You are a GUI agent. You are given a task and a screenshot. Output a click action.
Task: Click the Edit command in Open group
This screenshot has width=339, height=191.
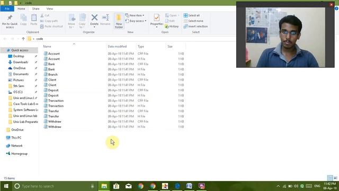click(170, 21)
